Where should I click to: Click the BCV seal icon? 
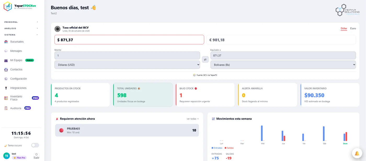pos(58,29)
